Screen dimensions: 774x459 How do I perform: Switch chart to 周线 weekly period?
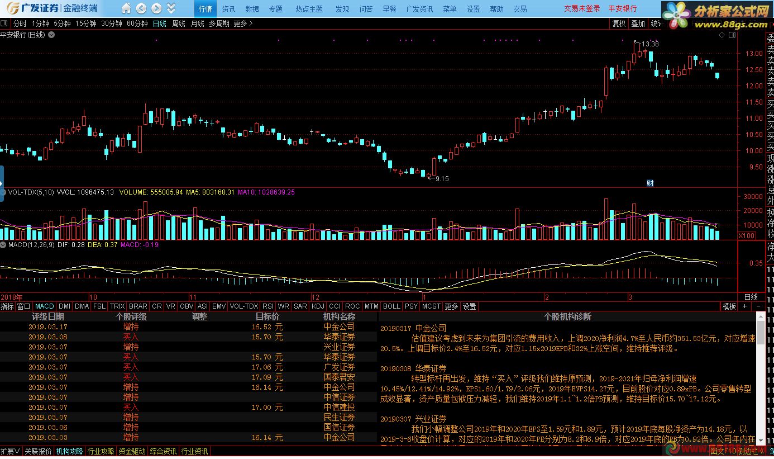click(x=179, y=23)
